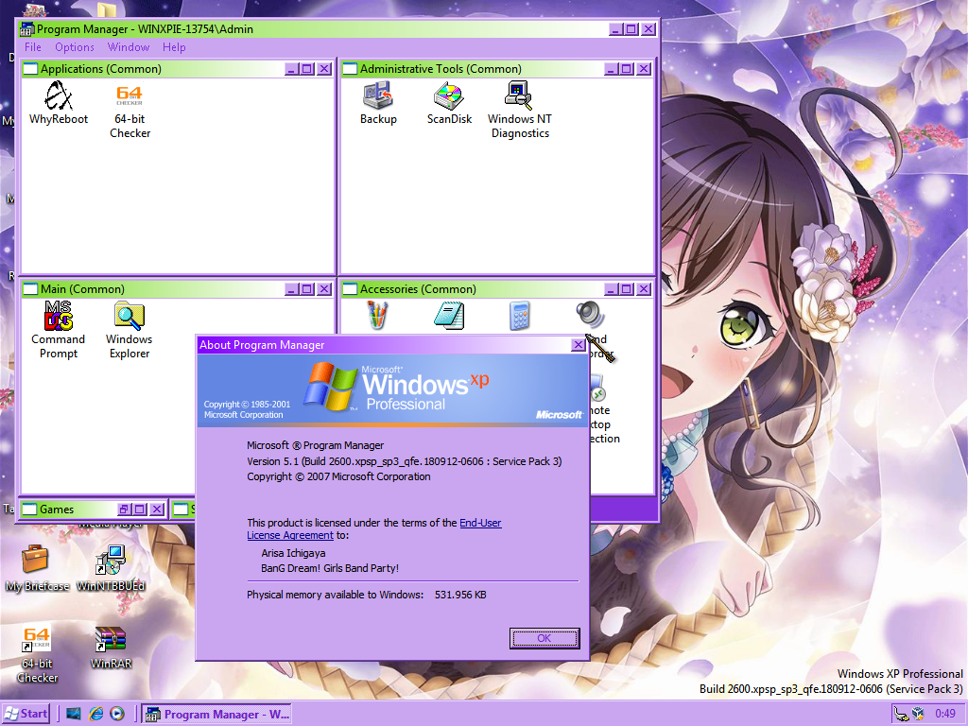
Task: Open Main (Common) group control icon
Action: 30,289
